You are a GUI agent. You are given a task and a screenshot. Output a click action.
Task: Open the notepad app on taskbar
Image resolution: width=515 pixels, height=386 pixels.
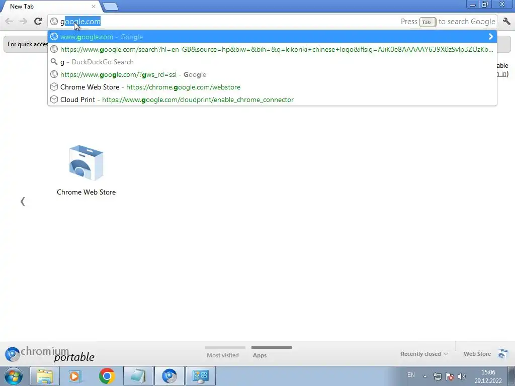click(138, 376)
